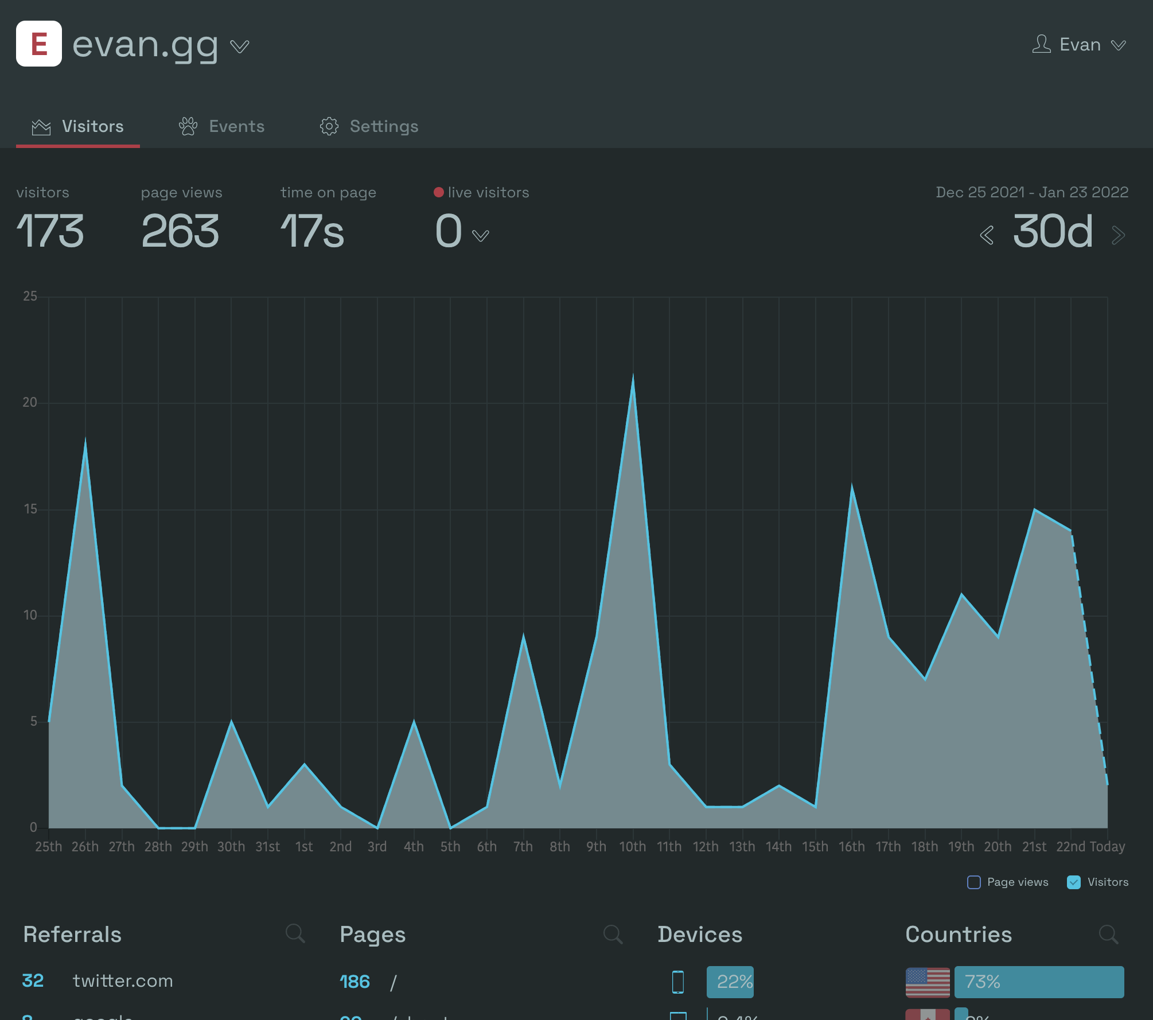Click the evan.gg site name
Screen dimensions: 1153x1020
click(x=145, y=45)
